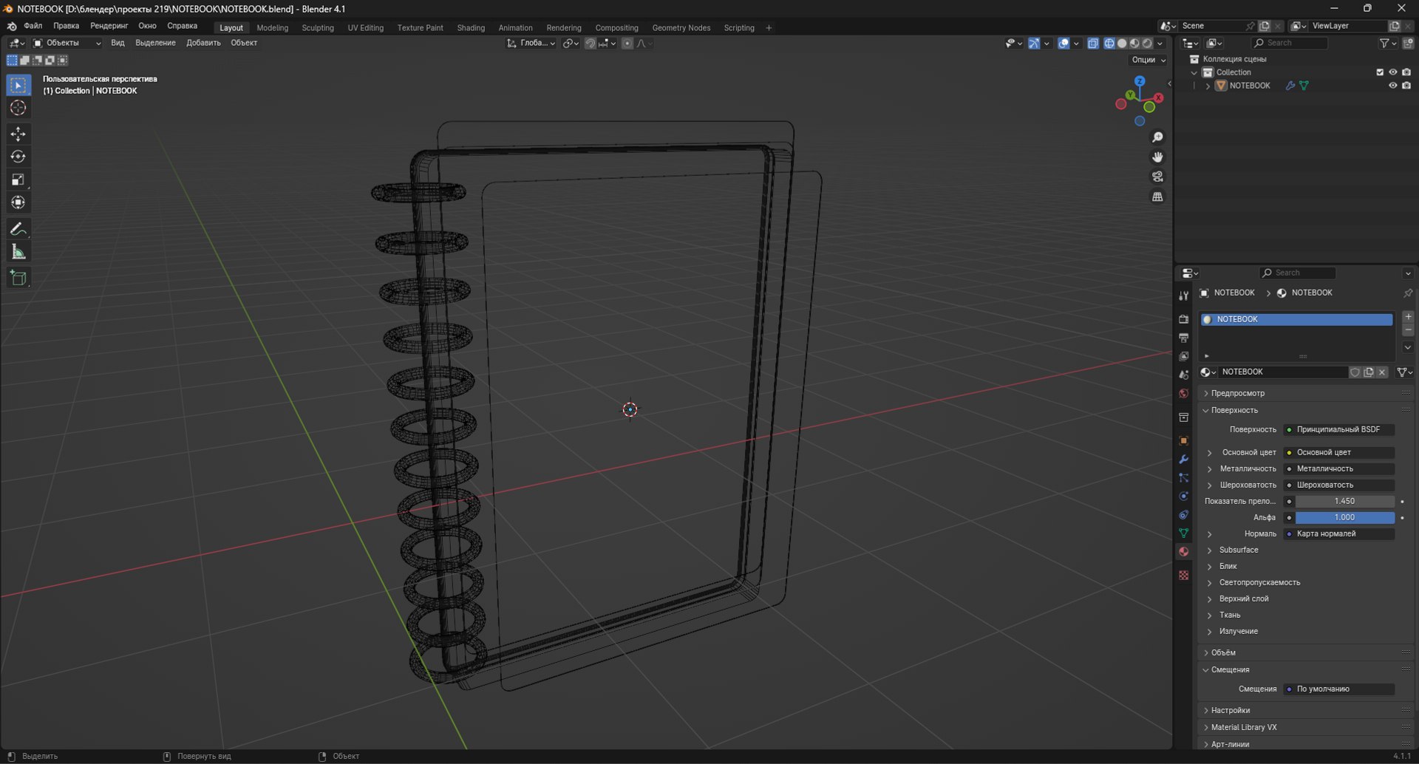Expand the Subsurface section
Screen dimensions: 1419x764
[1238, 550]
